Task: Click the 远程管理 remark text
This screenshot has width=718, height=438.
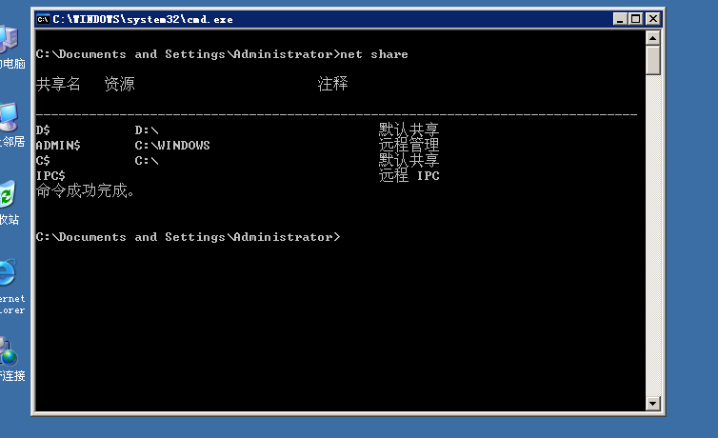Action: coord(409,145)
